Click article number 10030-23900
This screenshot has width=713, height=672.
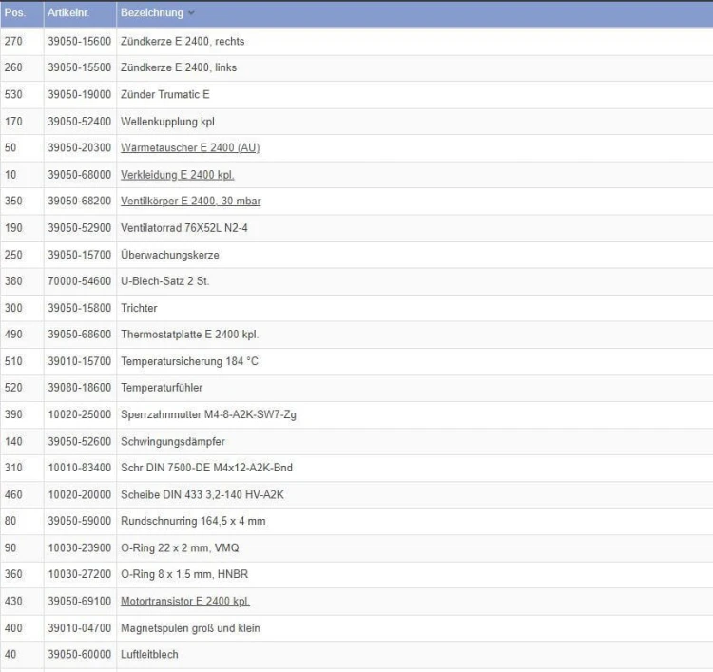coord(80,547)
